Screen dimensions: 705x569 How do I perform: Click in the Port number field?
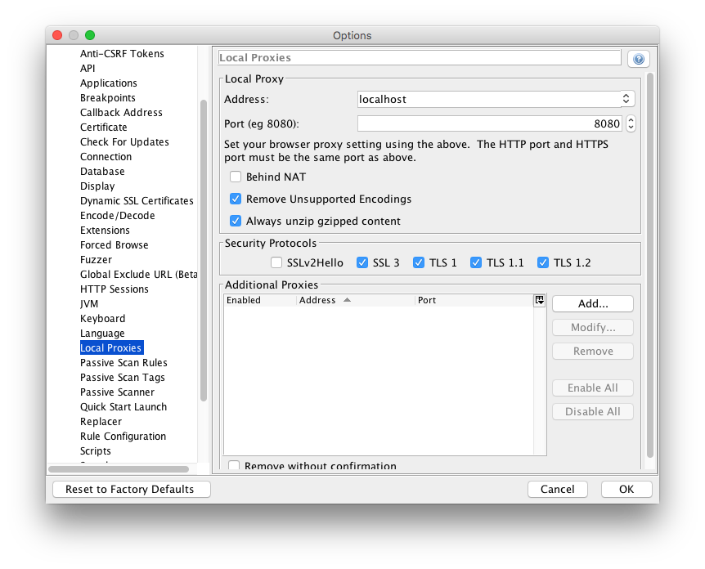pos(490,124)
